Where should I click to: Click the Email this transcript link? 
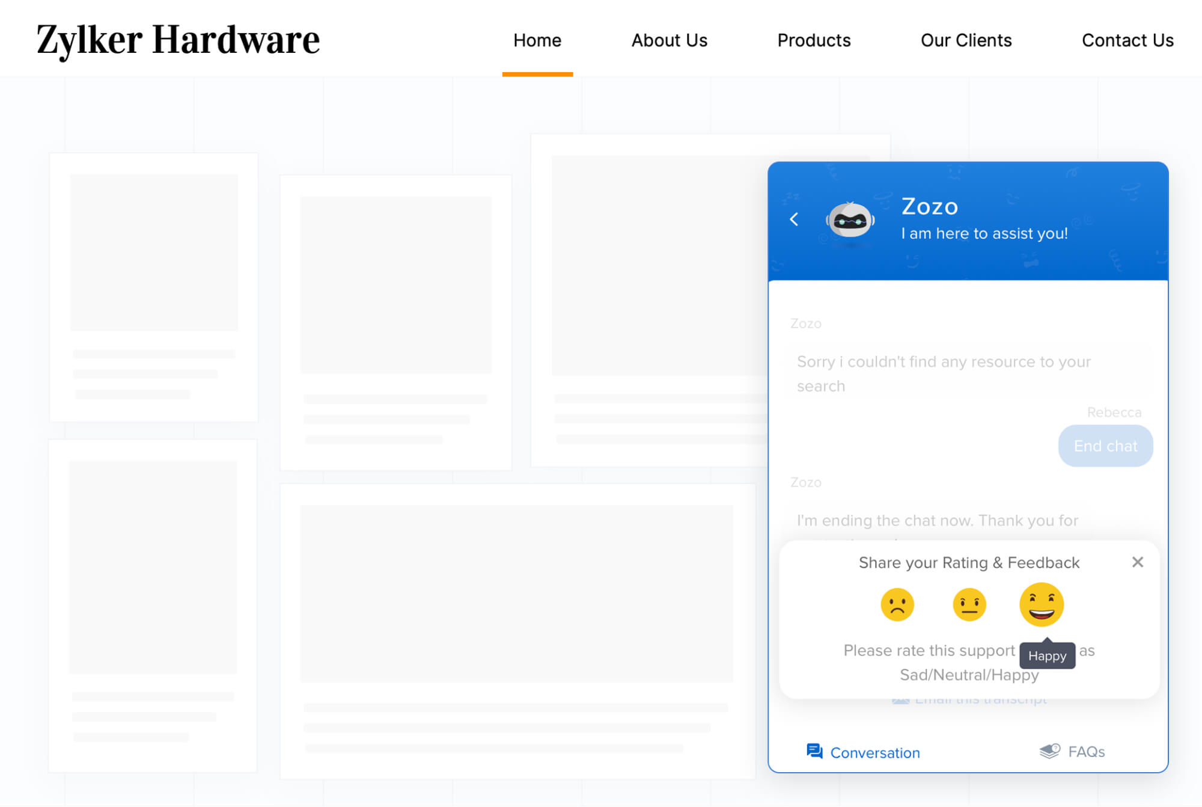980,701
